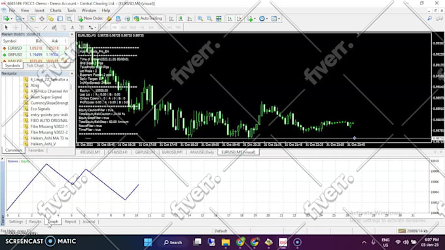Zoom out on the chart
Image resolution: width=445 pixels, height=250 pixels.
coord(209,18)
